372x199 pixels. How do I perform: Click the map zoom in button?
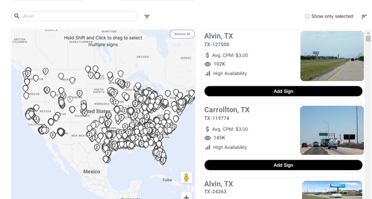point(186,197)
